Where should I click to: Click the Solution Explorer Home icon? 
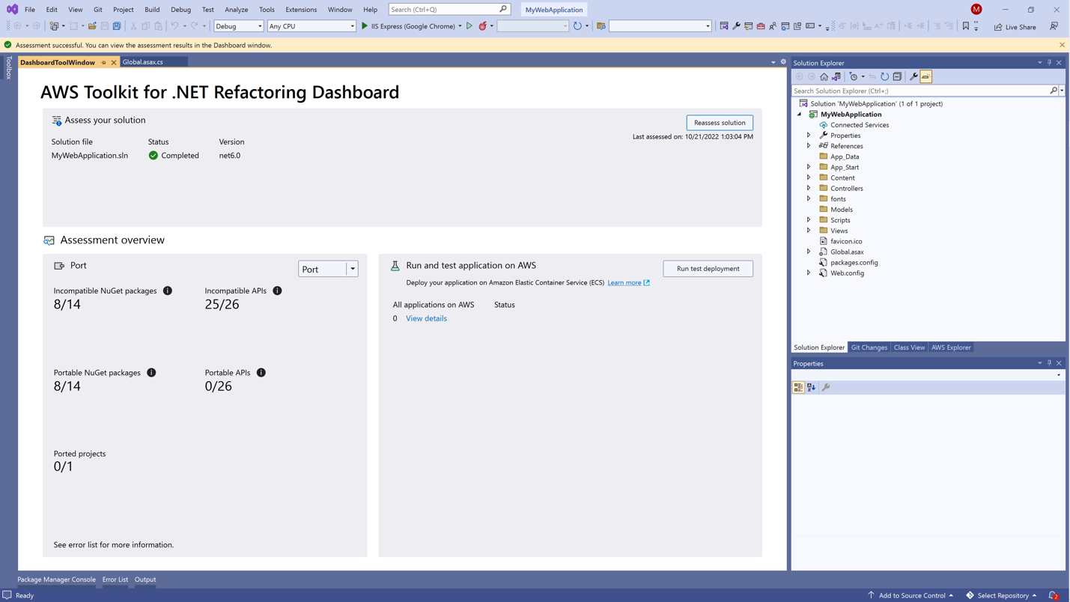click(824, 76)
